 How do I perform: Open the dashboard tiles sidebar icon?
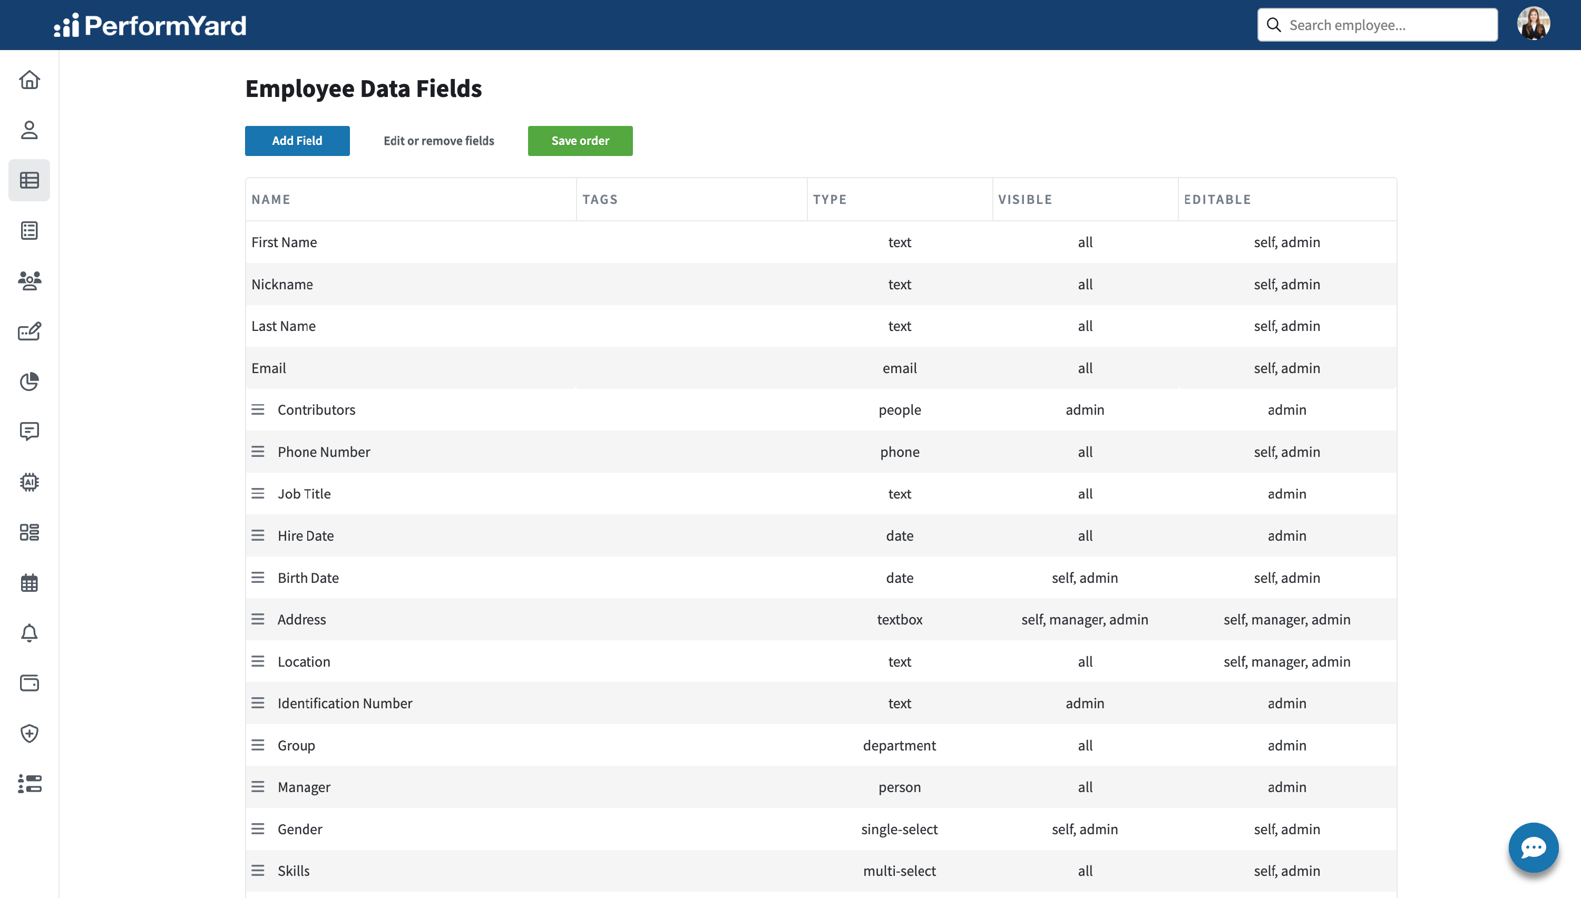click(29, 532)
